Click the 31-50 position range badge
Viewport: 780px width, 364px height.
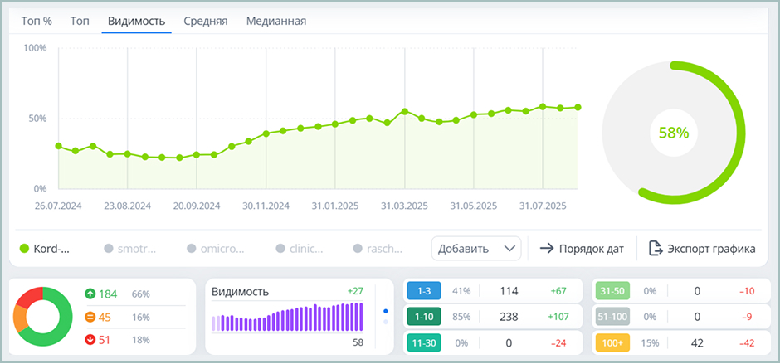[x=612, y=291]
